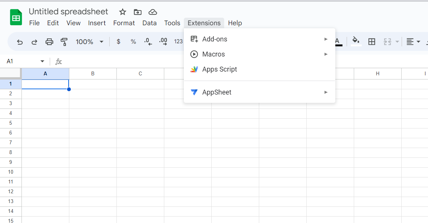
Task: Open the Help menu
Action: click(235, 23)
